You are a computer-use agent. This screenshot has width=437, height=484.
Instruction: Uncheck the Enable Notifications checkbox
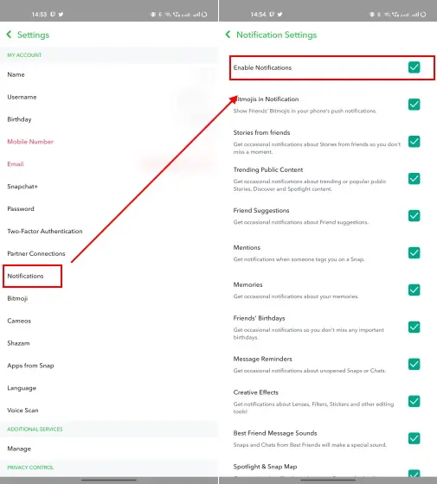tap(414, 67)
